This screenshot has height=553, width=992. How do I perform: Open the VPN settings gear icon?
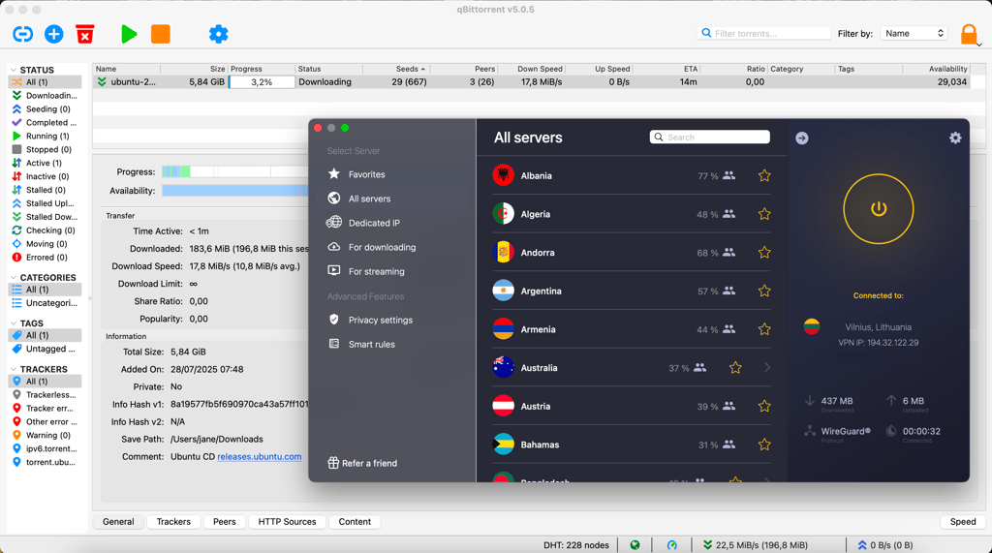(x=955, y=138)
